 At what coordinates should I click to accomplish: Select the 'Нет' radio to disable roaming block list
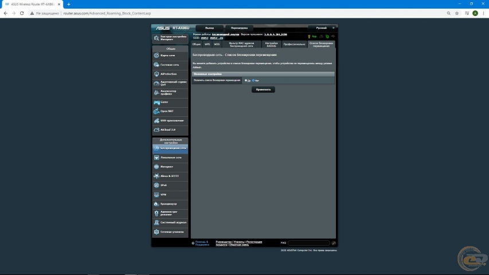(x=253, y=80)
